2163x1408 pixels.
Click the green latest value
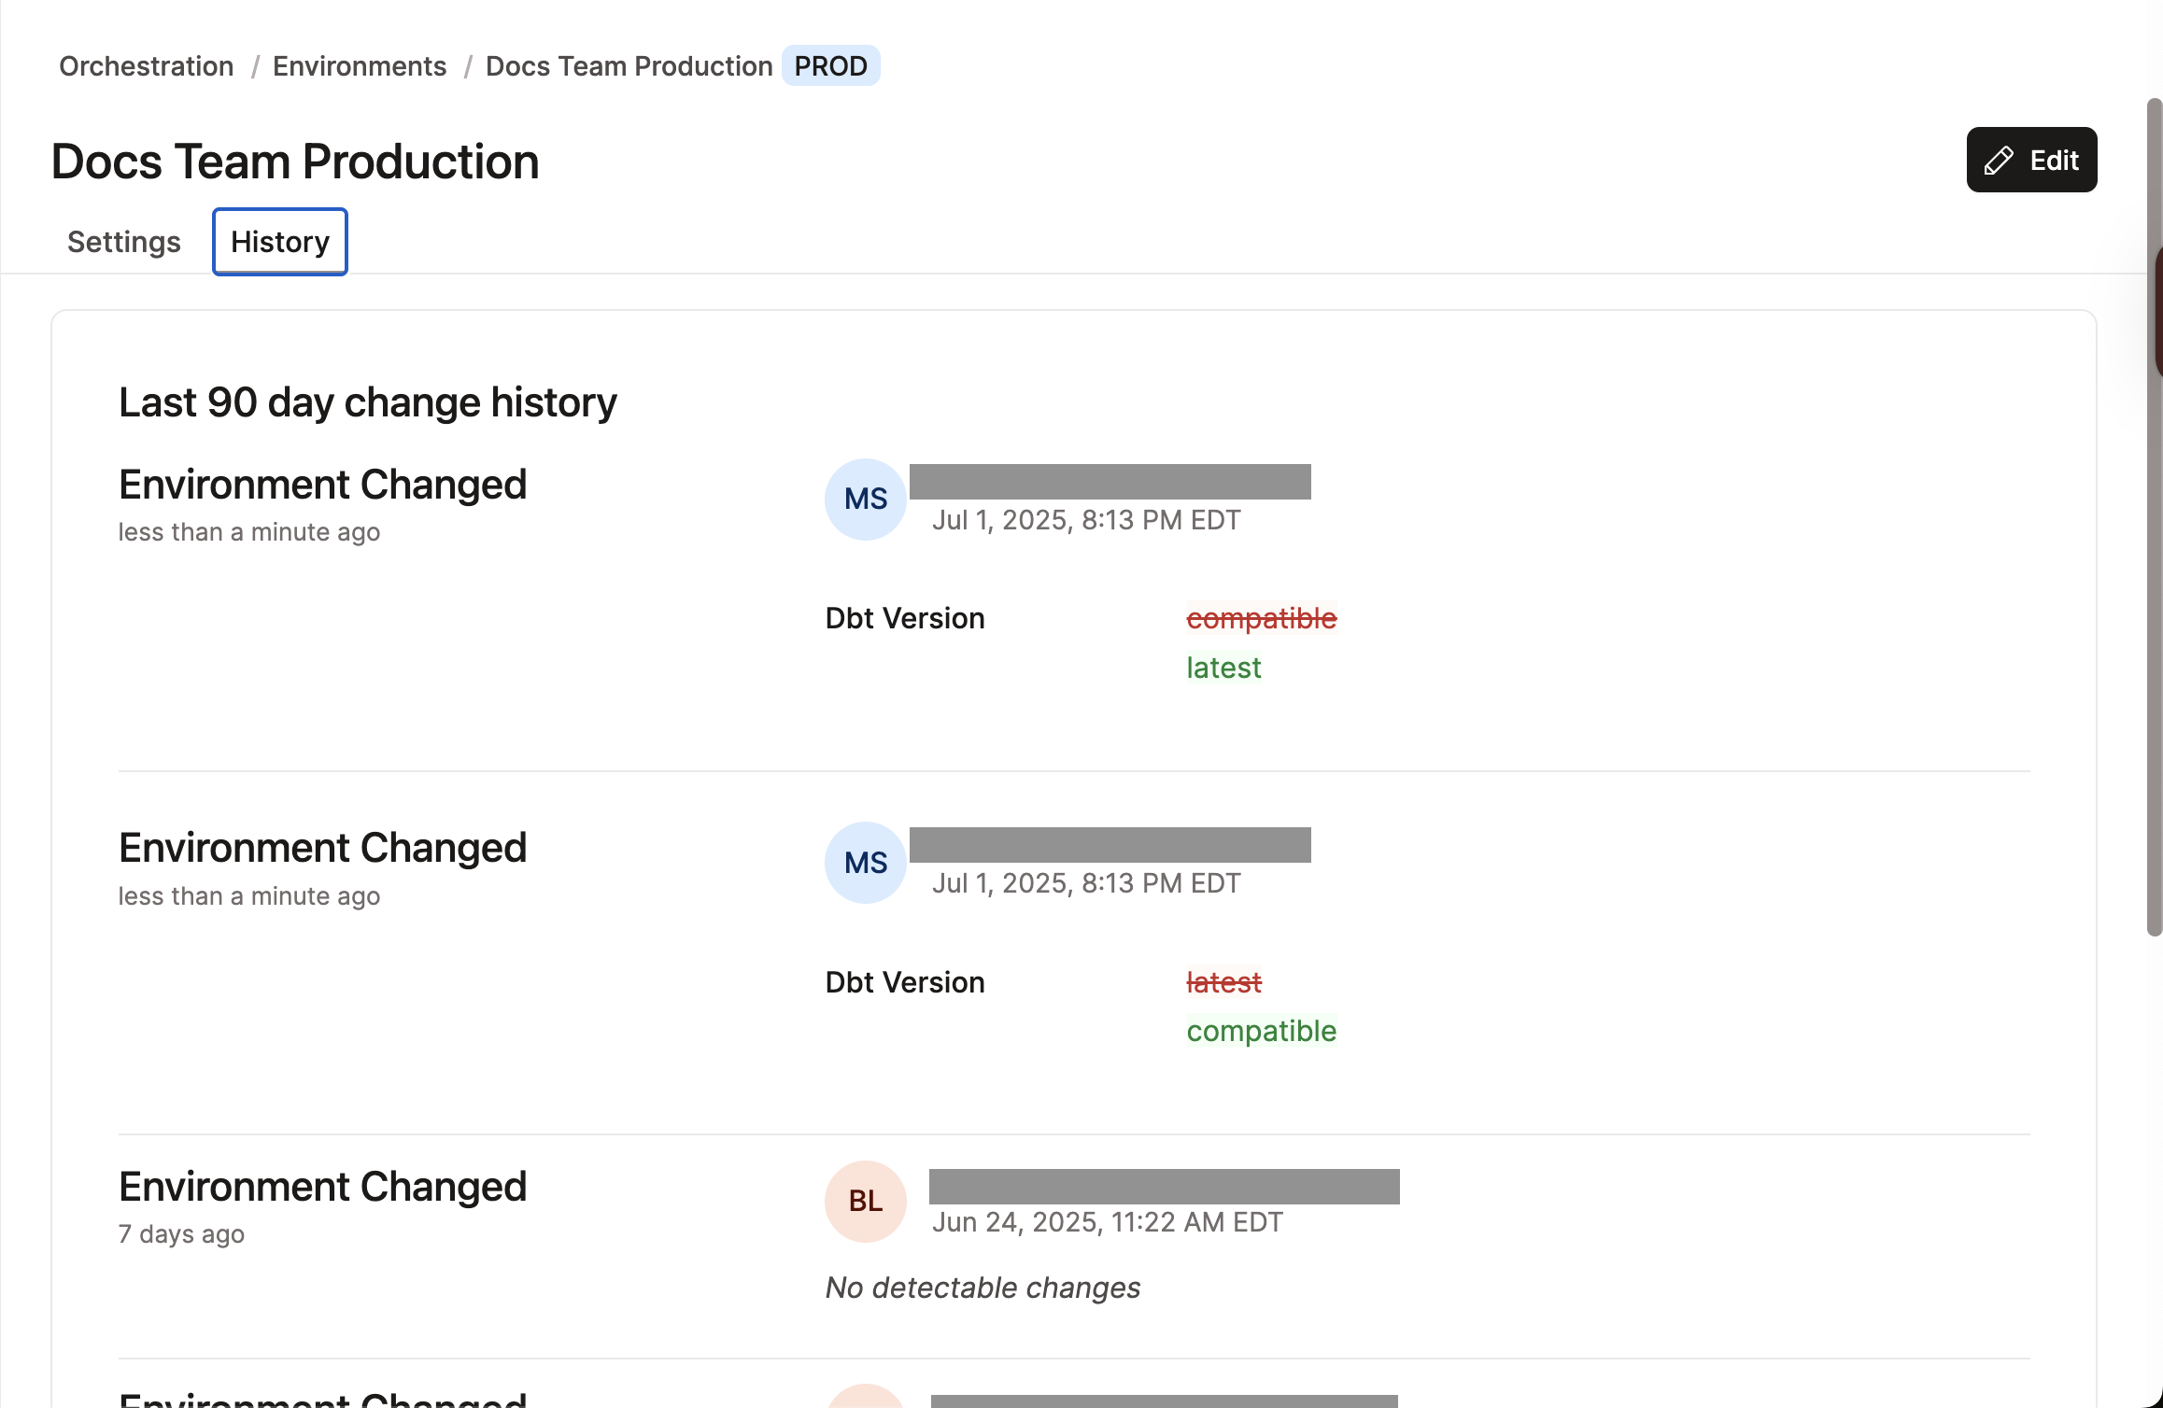[x=1223, y=667]
